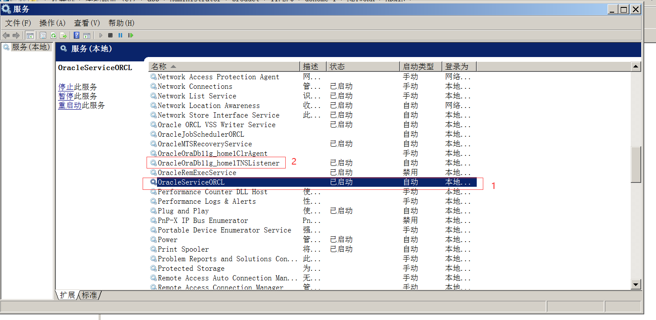Click gear icon in the 服务(本地) header

pos(64,49)
